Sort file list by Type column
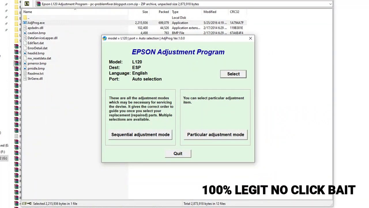The height and width of the screenshot is (208, 369). (175, 12)
